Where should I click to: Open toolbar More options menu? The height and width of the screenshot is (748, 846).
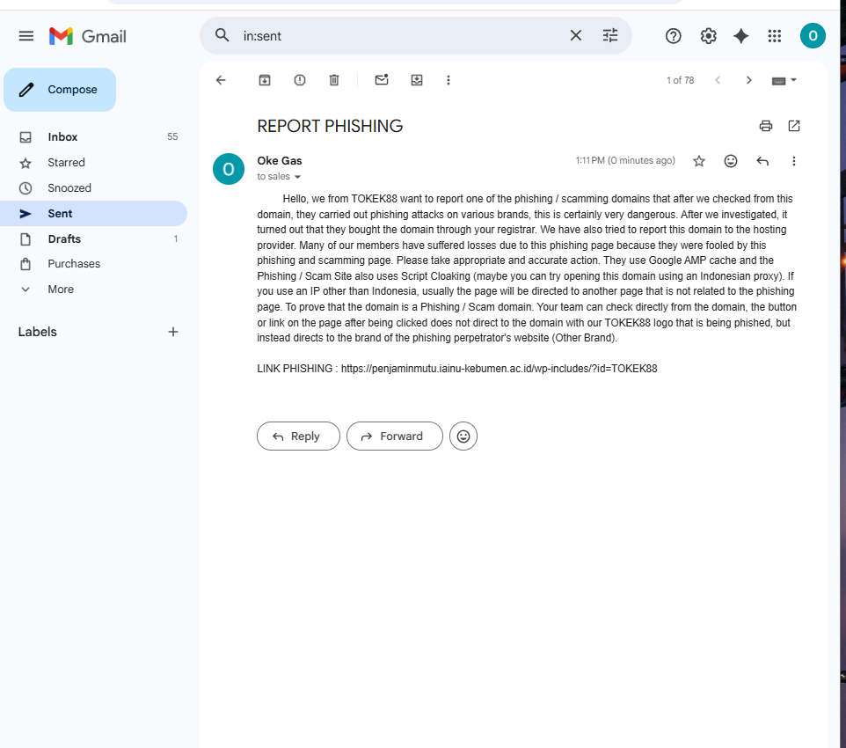pos(448,80)
